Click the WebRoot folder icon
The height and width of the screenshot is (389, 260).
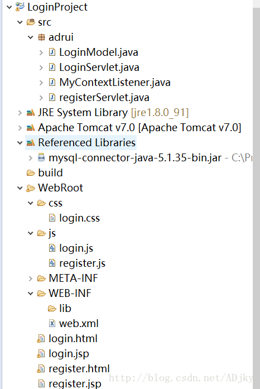31,188
